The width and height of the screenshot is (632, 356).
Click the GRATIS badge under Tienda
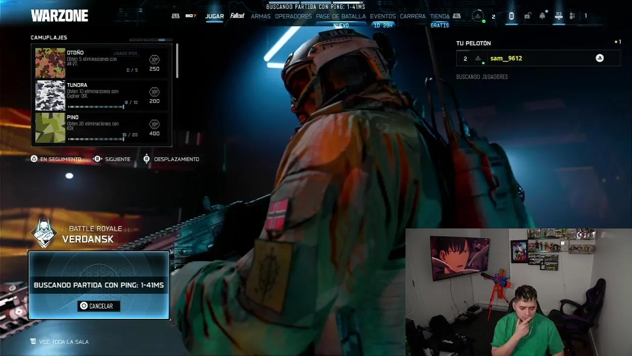click(x=439, y=26)
